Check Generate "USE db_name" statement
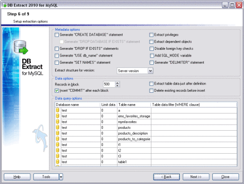Screen dimensions: 244x184 click(56, 56)
